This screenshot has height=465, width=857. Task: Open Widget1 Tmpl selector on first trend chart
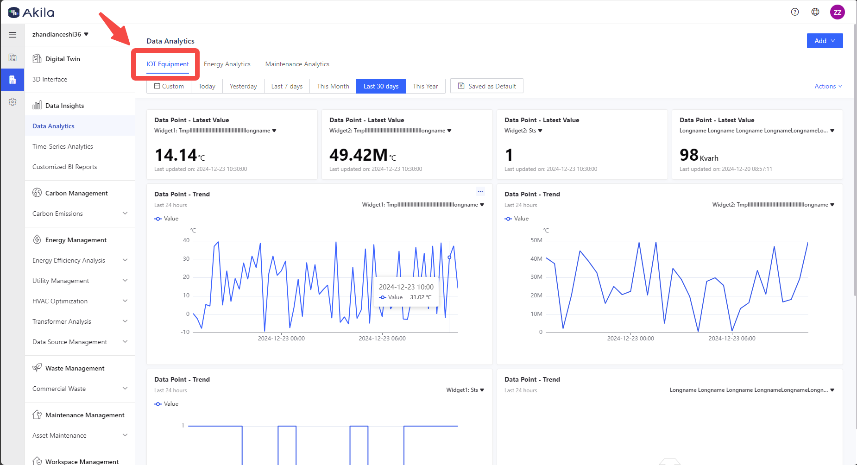423,205
